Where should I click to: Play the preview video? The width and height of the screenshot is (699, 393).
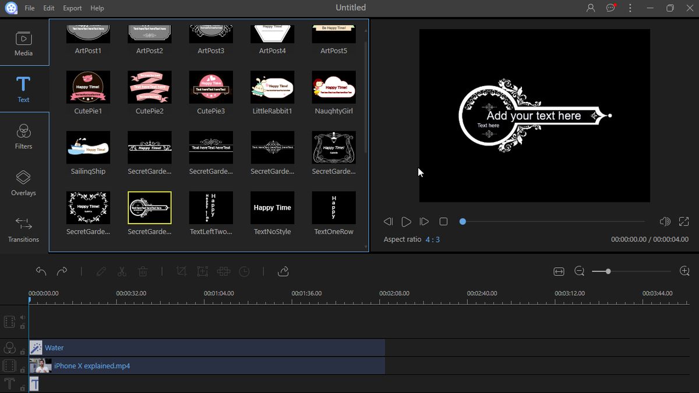coord(406,222)
